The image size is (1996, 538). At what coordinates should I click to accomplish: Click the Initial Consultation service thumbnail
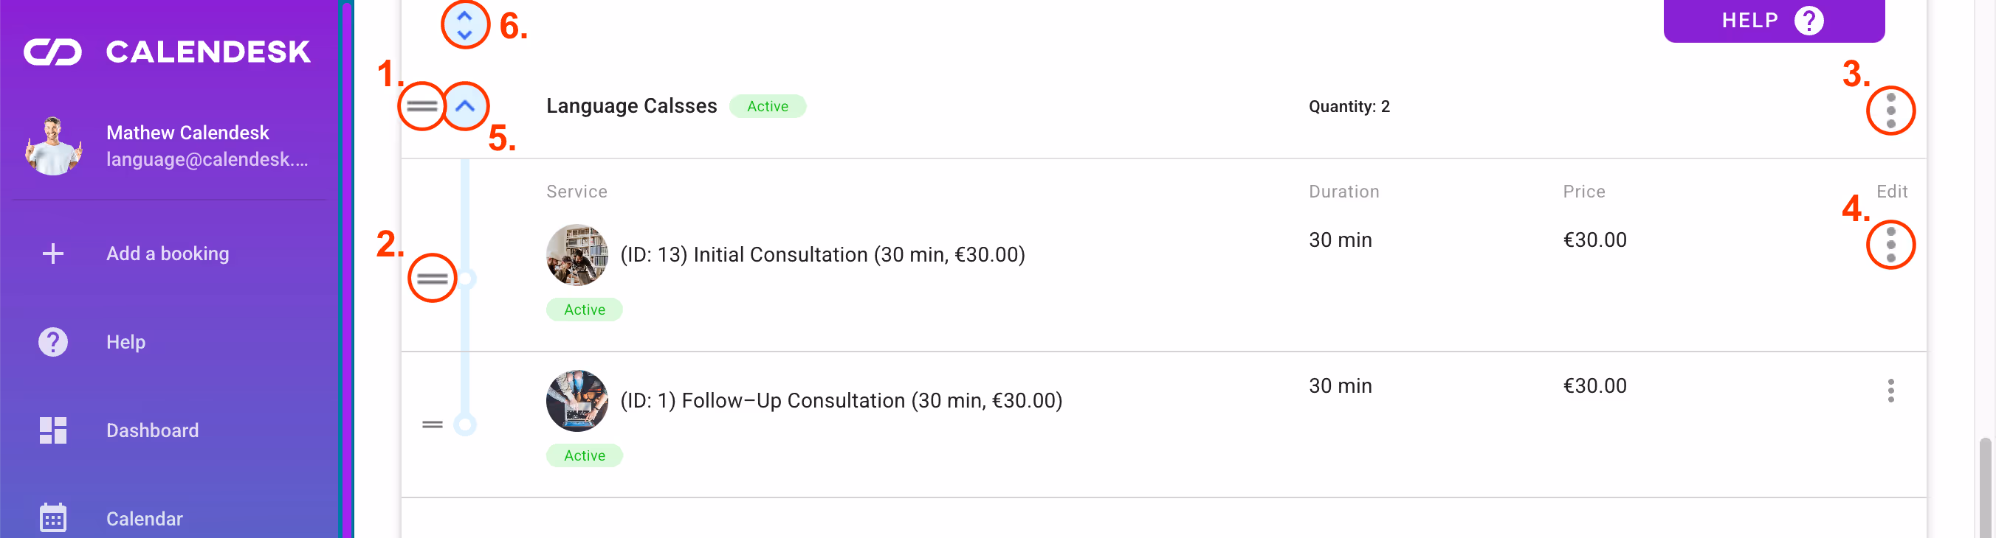tap(577, 255)
